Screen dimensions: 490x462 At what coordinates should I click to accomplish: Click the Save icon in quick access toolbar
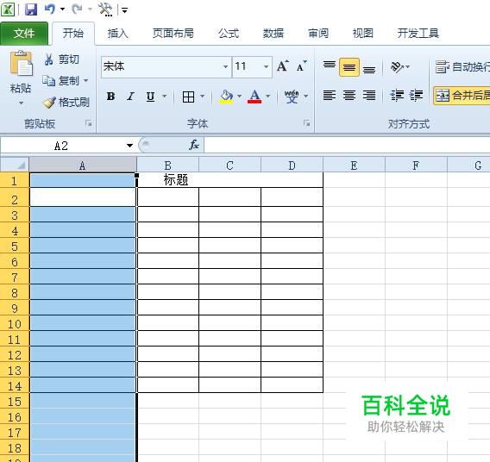31,9
